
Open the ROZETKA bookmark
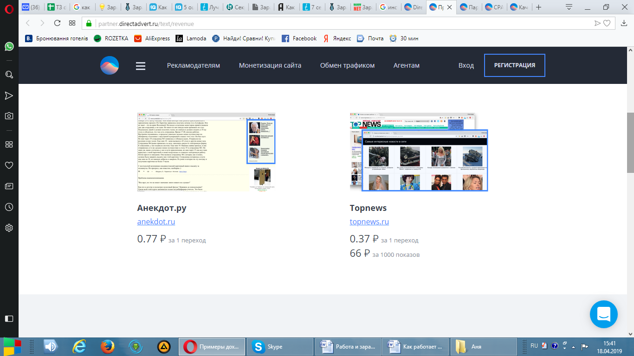click(x=111, y=38)
